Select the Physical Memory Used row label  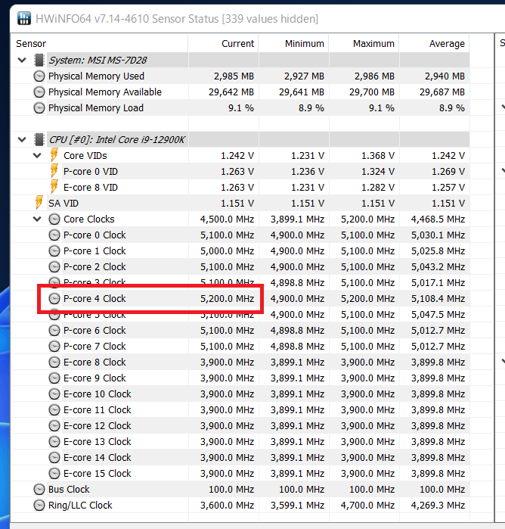pyautogui.click(x=96, y=76)
